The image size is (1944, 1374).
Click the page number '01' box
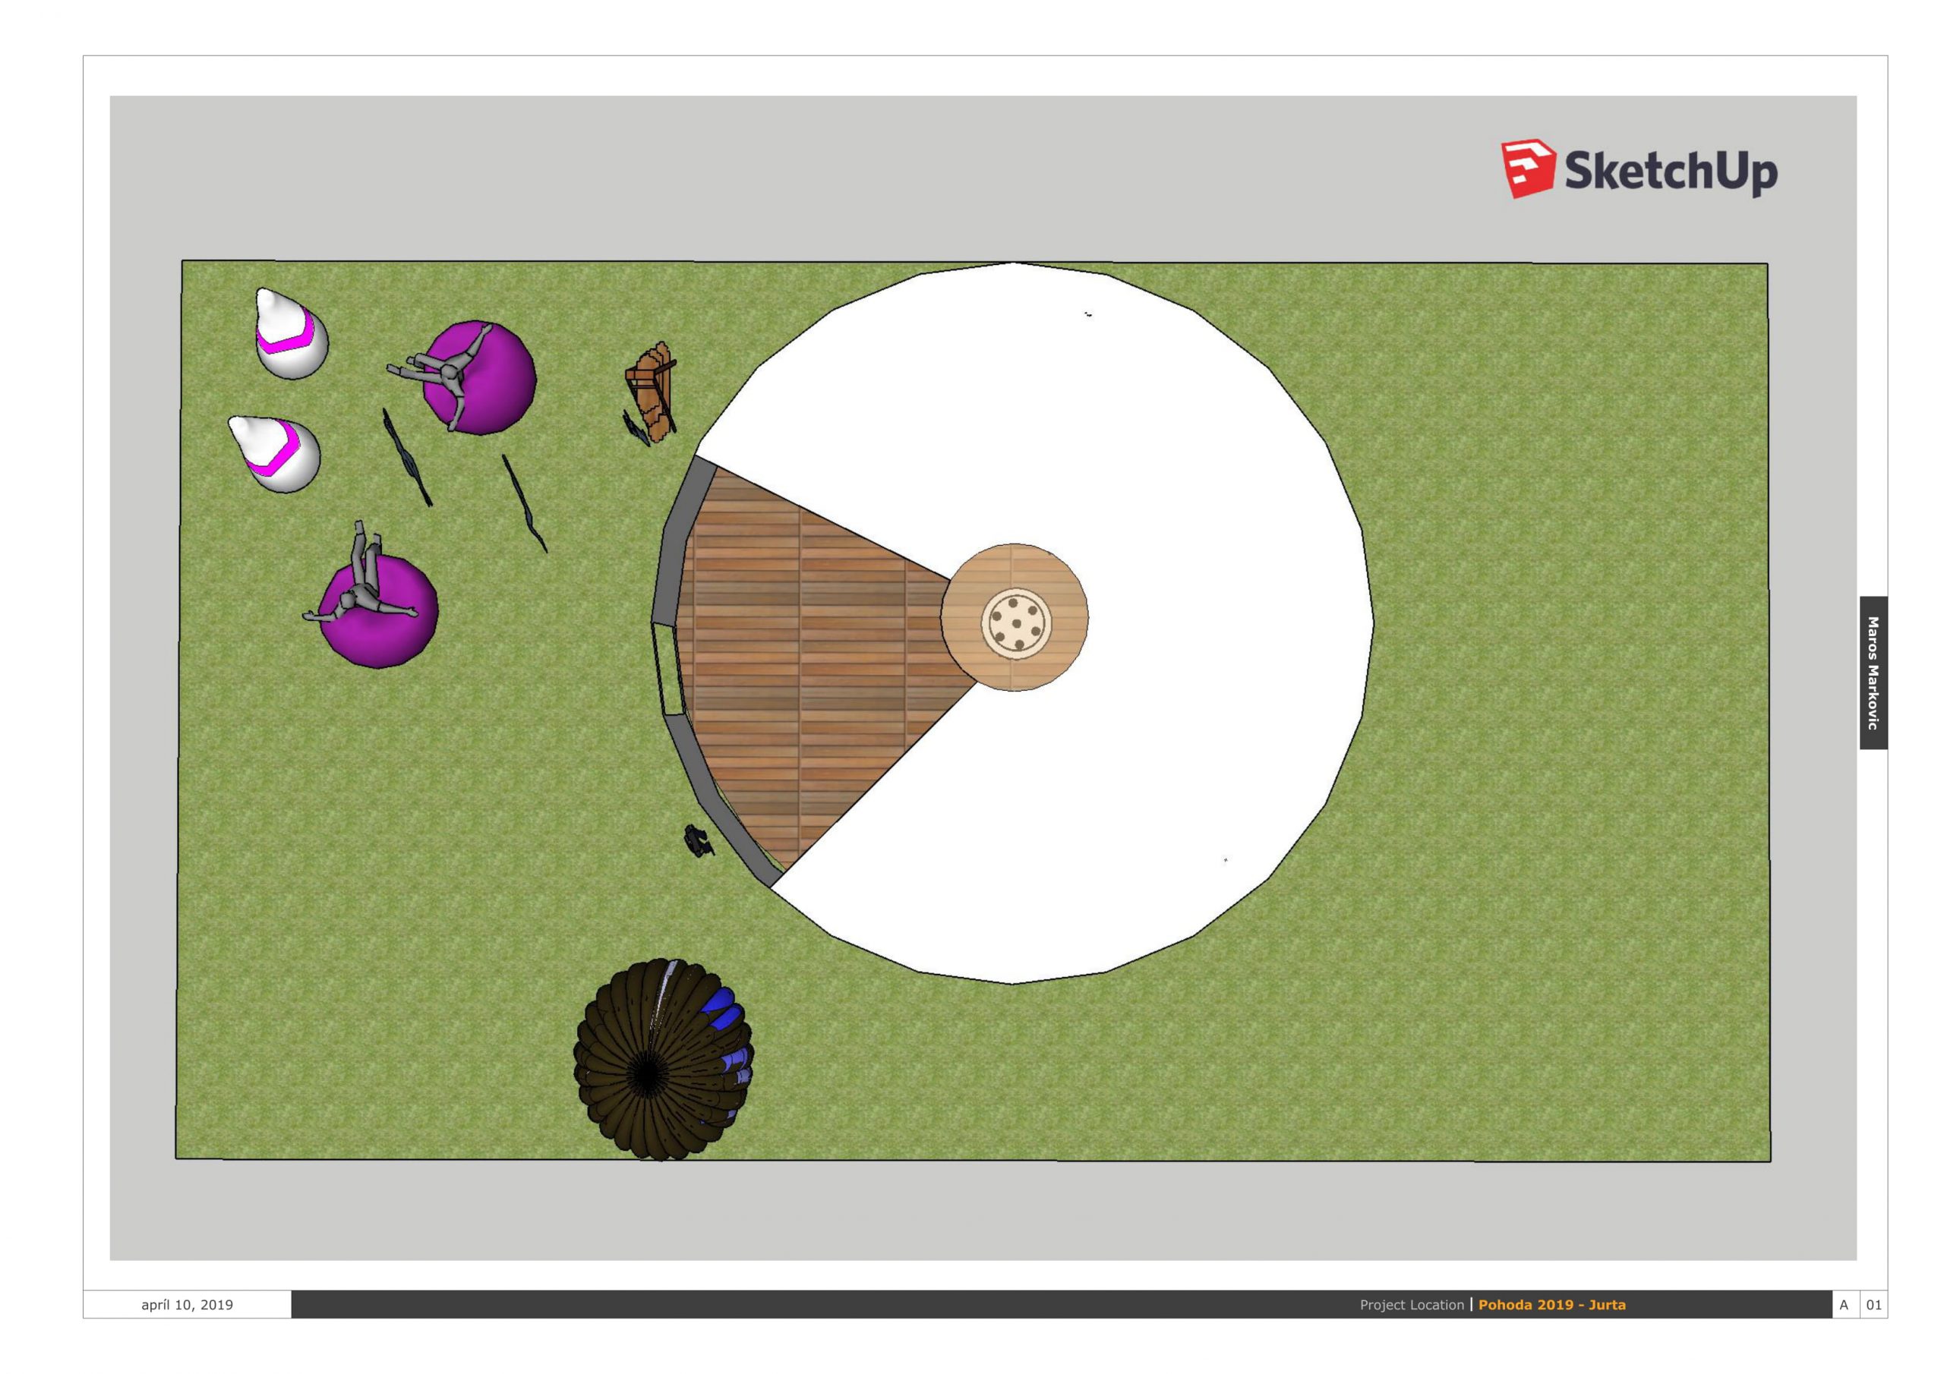(1873, 1305)
